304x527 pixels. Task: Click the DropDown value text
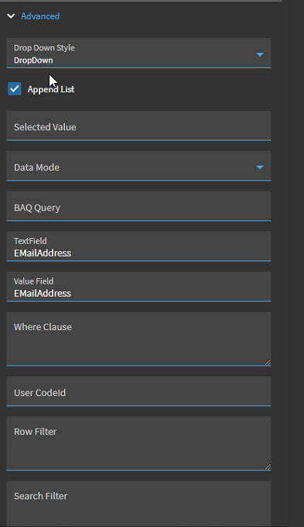(33, 60)
